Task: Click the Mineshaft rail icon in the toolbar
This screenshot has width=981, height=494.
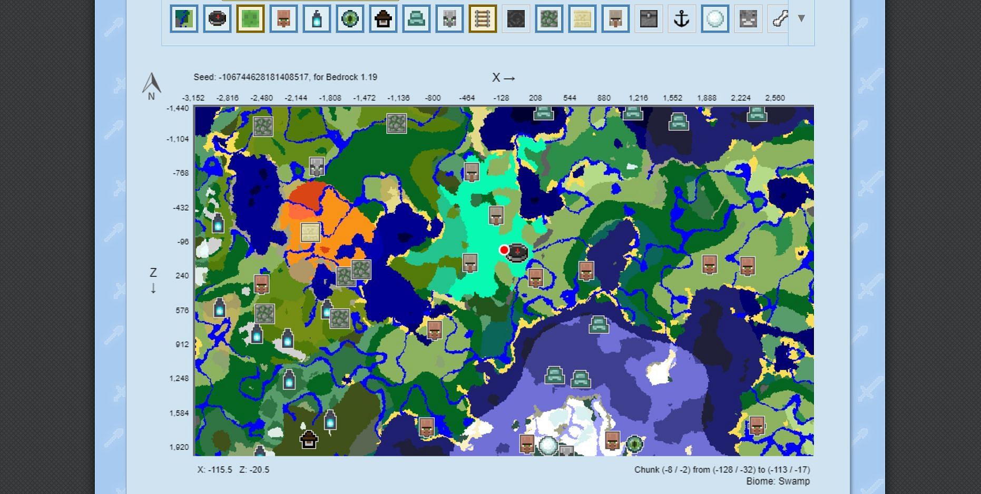Action: [x=483, y=19]
